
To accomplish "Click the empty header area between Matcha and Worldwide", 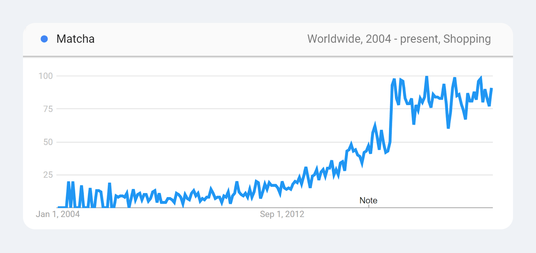I will pyautogui.click(x=199, y=39).
